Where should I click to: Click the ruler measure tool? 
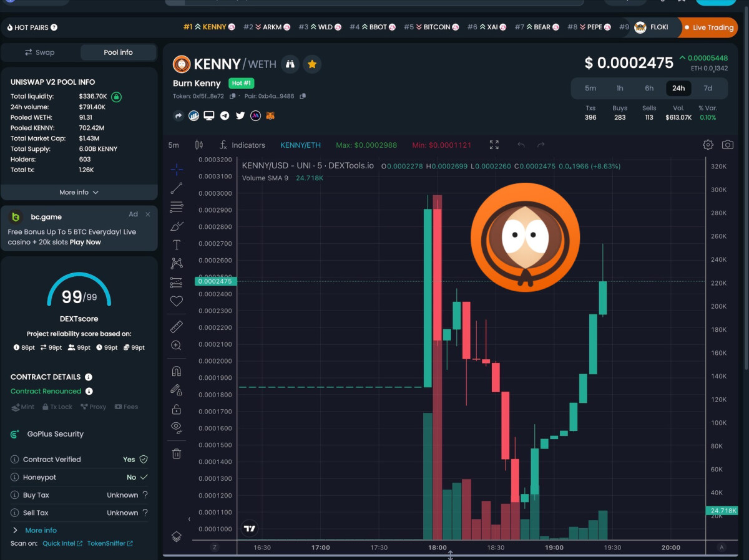point(177,327)
